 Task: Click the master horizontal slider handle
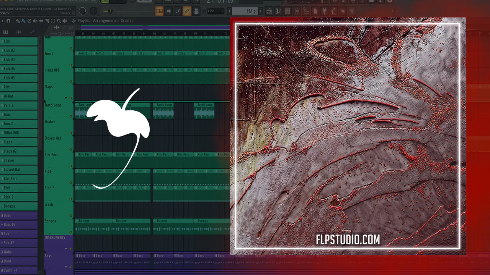click(x=110, y=11)
